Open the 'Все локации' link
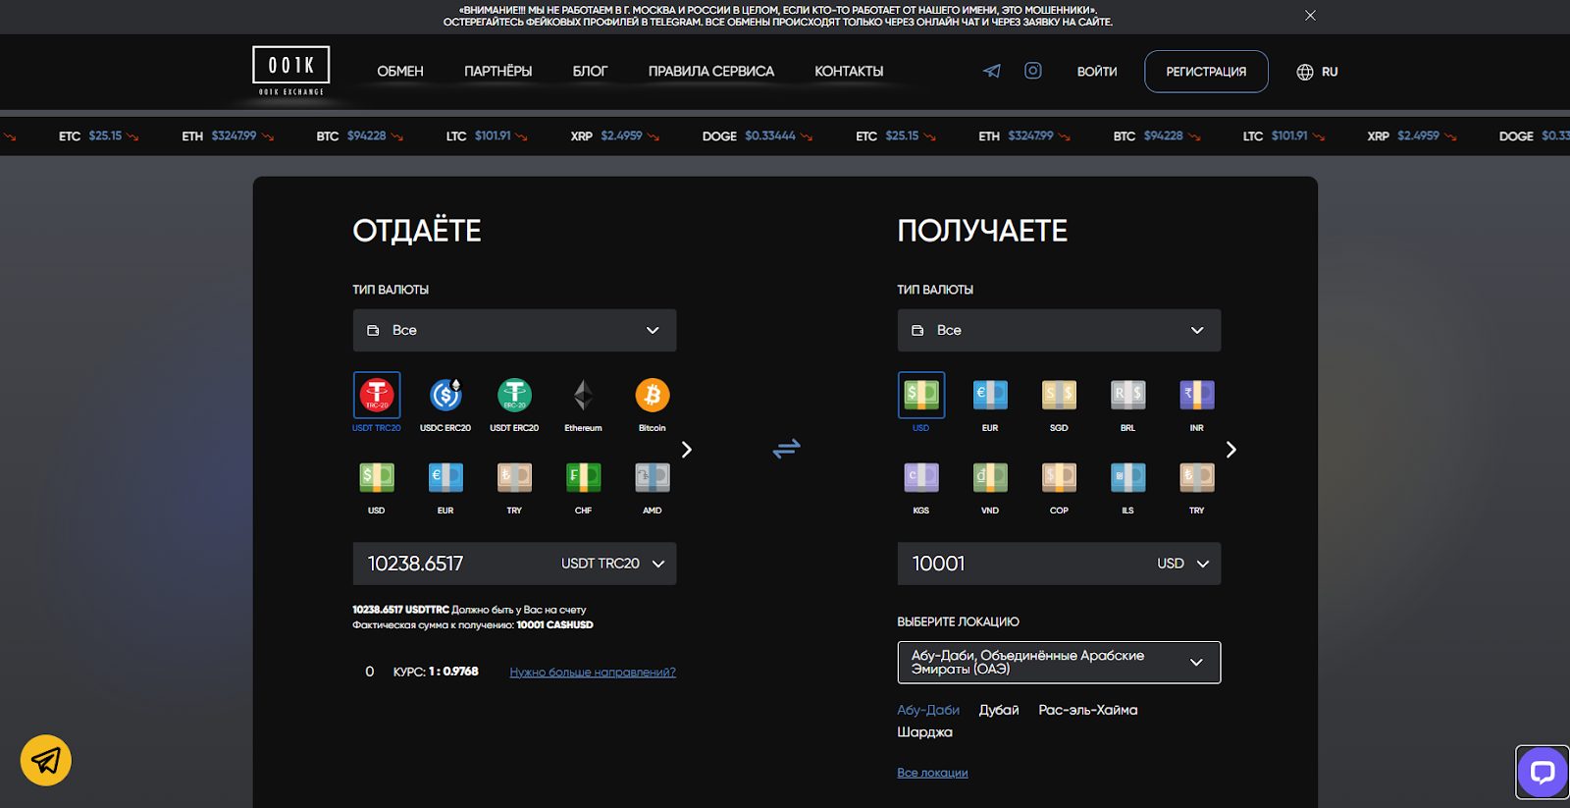Viewport: 1570px width, 808px height. point(932,773)
